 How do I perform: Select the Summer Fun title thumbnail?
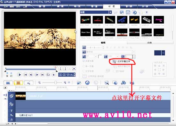click(159, 20)
